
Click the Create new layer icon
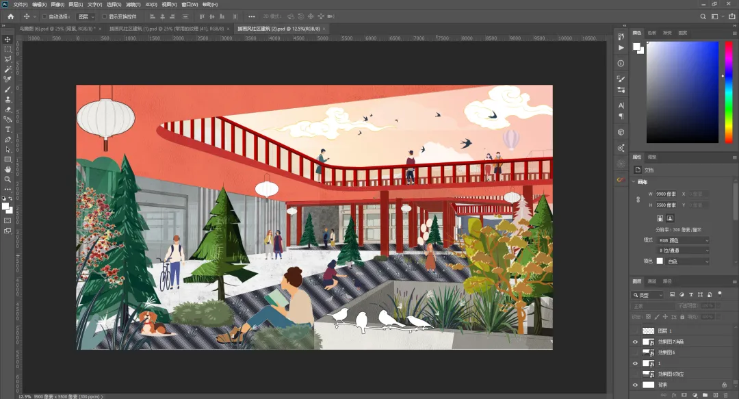coord(716,395)
